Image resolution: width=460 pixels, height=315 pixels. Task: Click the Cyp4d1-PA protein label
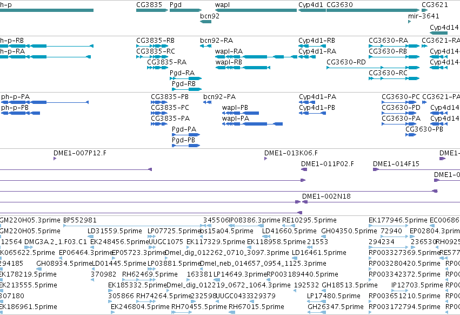coord(317,97)
